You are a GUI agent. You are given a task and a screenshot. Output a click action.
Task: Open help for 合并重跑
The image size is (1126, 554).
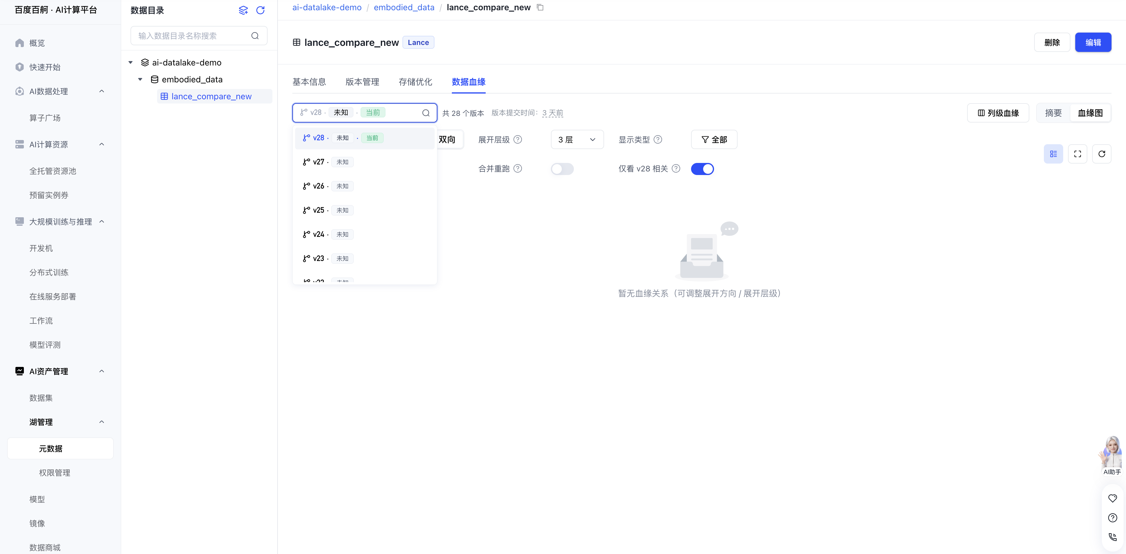tap(517, 168)
